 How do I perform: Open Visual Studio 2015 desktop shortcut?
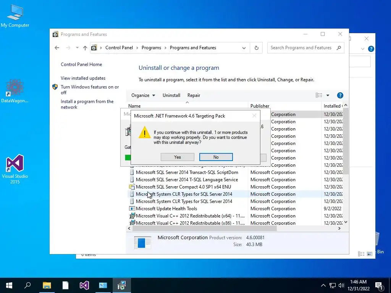15,169
